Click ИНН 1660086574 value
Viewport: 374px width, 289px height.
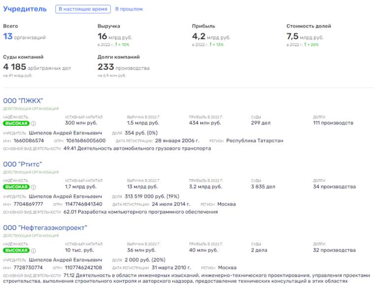[29, 141]
